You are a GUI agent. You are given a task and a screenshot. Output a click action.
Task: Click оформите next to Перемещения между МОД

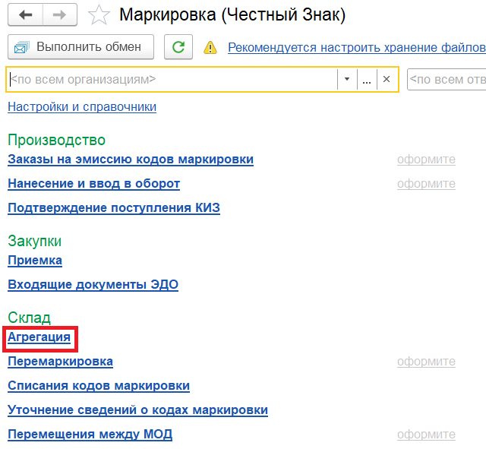click(426, 435)
